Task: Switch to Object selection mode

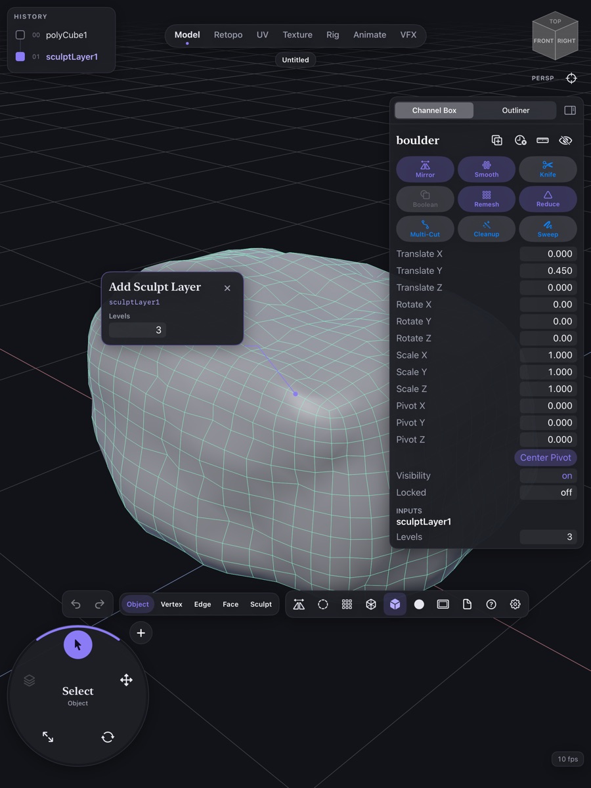Action: [138, 604]
